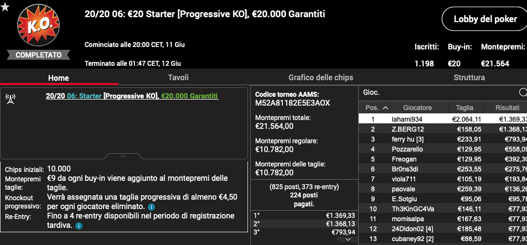Select the player row lahami934
This screenshot has height=245, width=527.
pyautogui.click(x=443, y=119)
